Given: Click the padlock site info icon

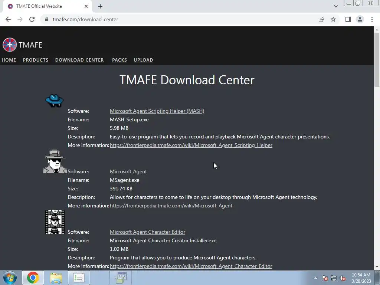Looking at the screenshot, I should 47,19.
